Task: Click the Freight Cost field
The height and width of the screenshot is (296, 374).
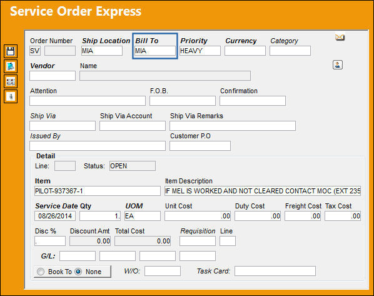Action: (x=303, y=216)
